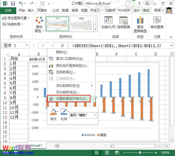The height and width of the screenshot is (156, 175).
Task: Switch to Normal view icon in the status bar
Action: click(x=97, y=153)
